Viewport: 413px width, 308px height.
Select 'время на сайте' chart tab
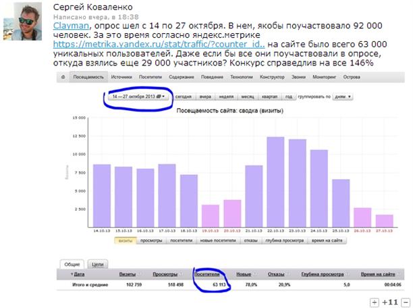point(326,240)
